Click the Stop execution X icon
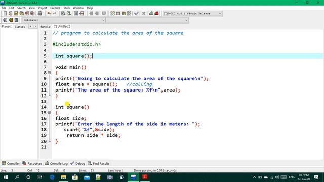This screenshot has height=182, width=324. pos(144,14)
